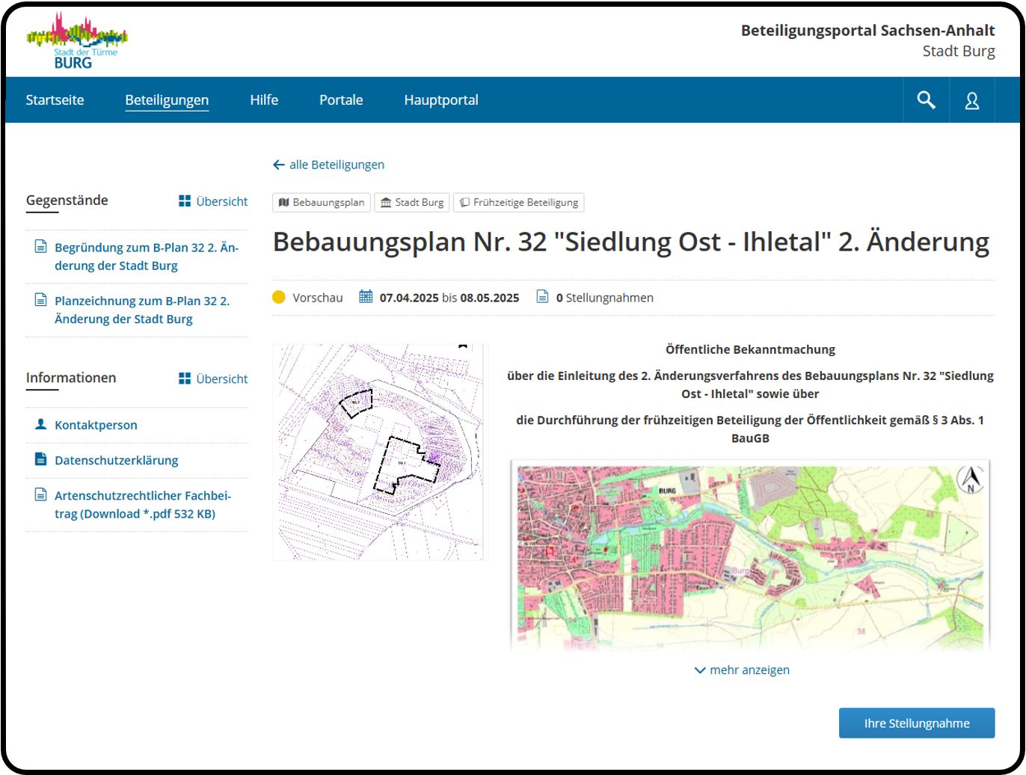Image resolution: width=1026 pixels, height=775 pixels.
Task: Click the date 07.04.2025
Action: point(409,298)
